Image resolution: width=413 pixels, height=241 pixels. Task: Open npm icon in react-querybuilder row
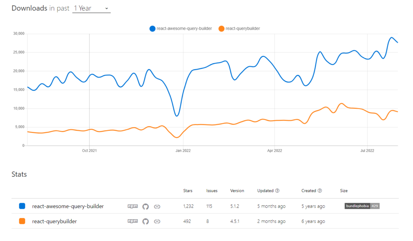[132, 221]
